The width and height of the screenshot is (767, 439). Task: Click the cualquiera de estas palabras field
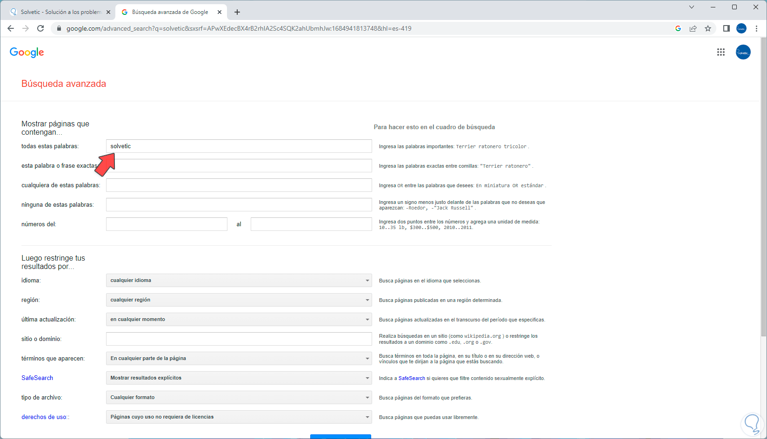click(x=239, y=185)
